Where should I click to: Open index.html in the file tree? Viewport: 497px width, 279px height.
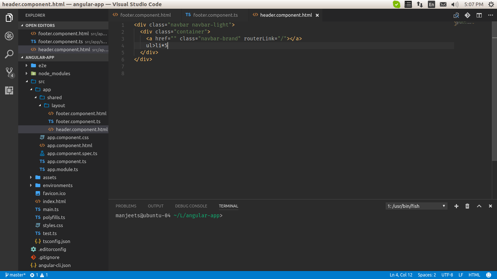pyautogui.click(x=63, y=201)
